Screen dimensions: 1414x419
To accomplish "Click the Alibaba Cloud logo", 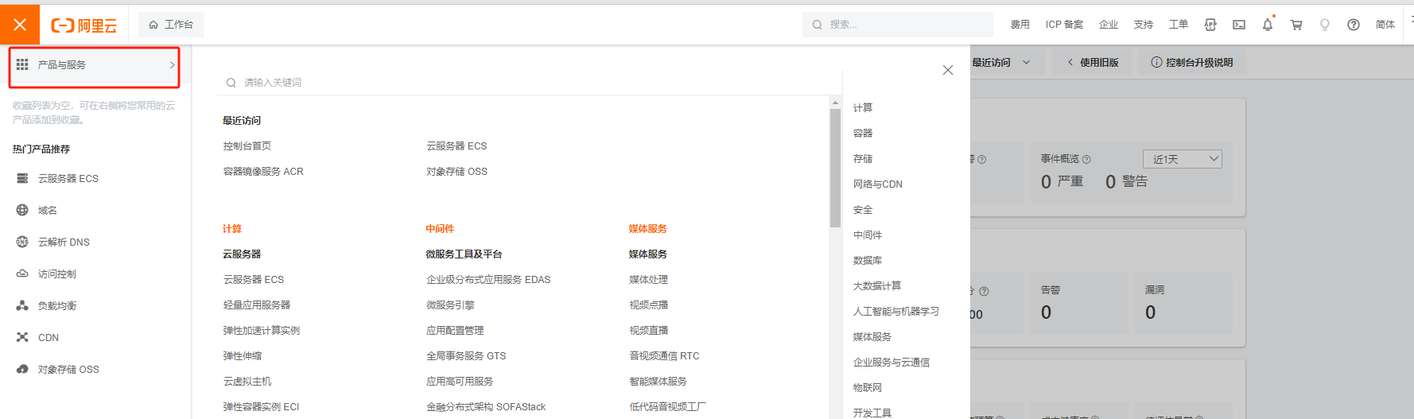I will [84, 25].
